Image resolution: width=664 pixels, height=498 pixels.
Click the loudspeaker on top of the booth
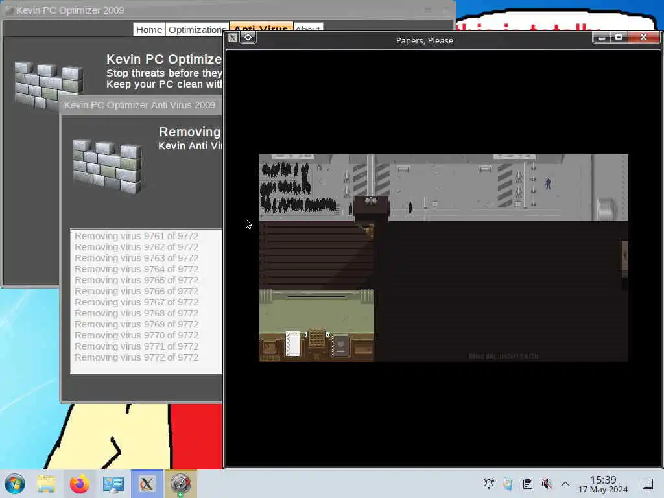coord(371,200)
